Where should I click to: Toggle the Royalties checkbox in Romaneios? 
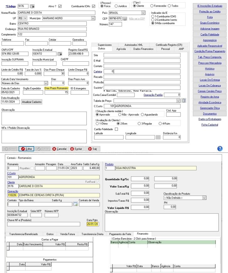[32, 168]
